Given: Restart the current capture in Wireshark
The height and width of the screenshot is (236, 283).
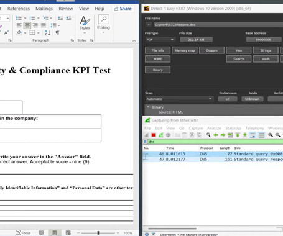Looking at the screenshot, I should [161, 135].
